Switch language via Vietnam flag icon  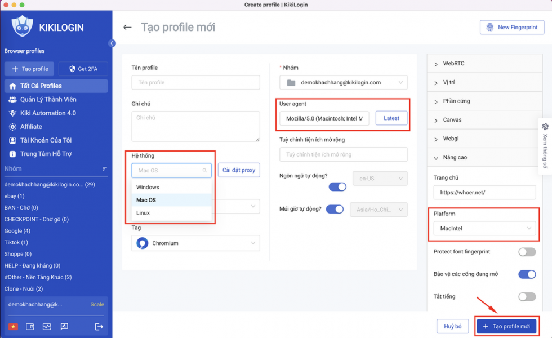pyautogui.click(x=13, y=327)
